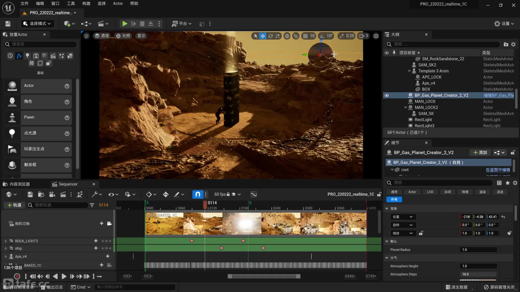Toggle the scale lock icon in Transform
Screen dimensions: 520x292
click(421, 233)
